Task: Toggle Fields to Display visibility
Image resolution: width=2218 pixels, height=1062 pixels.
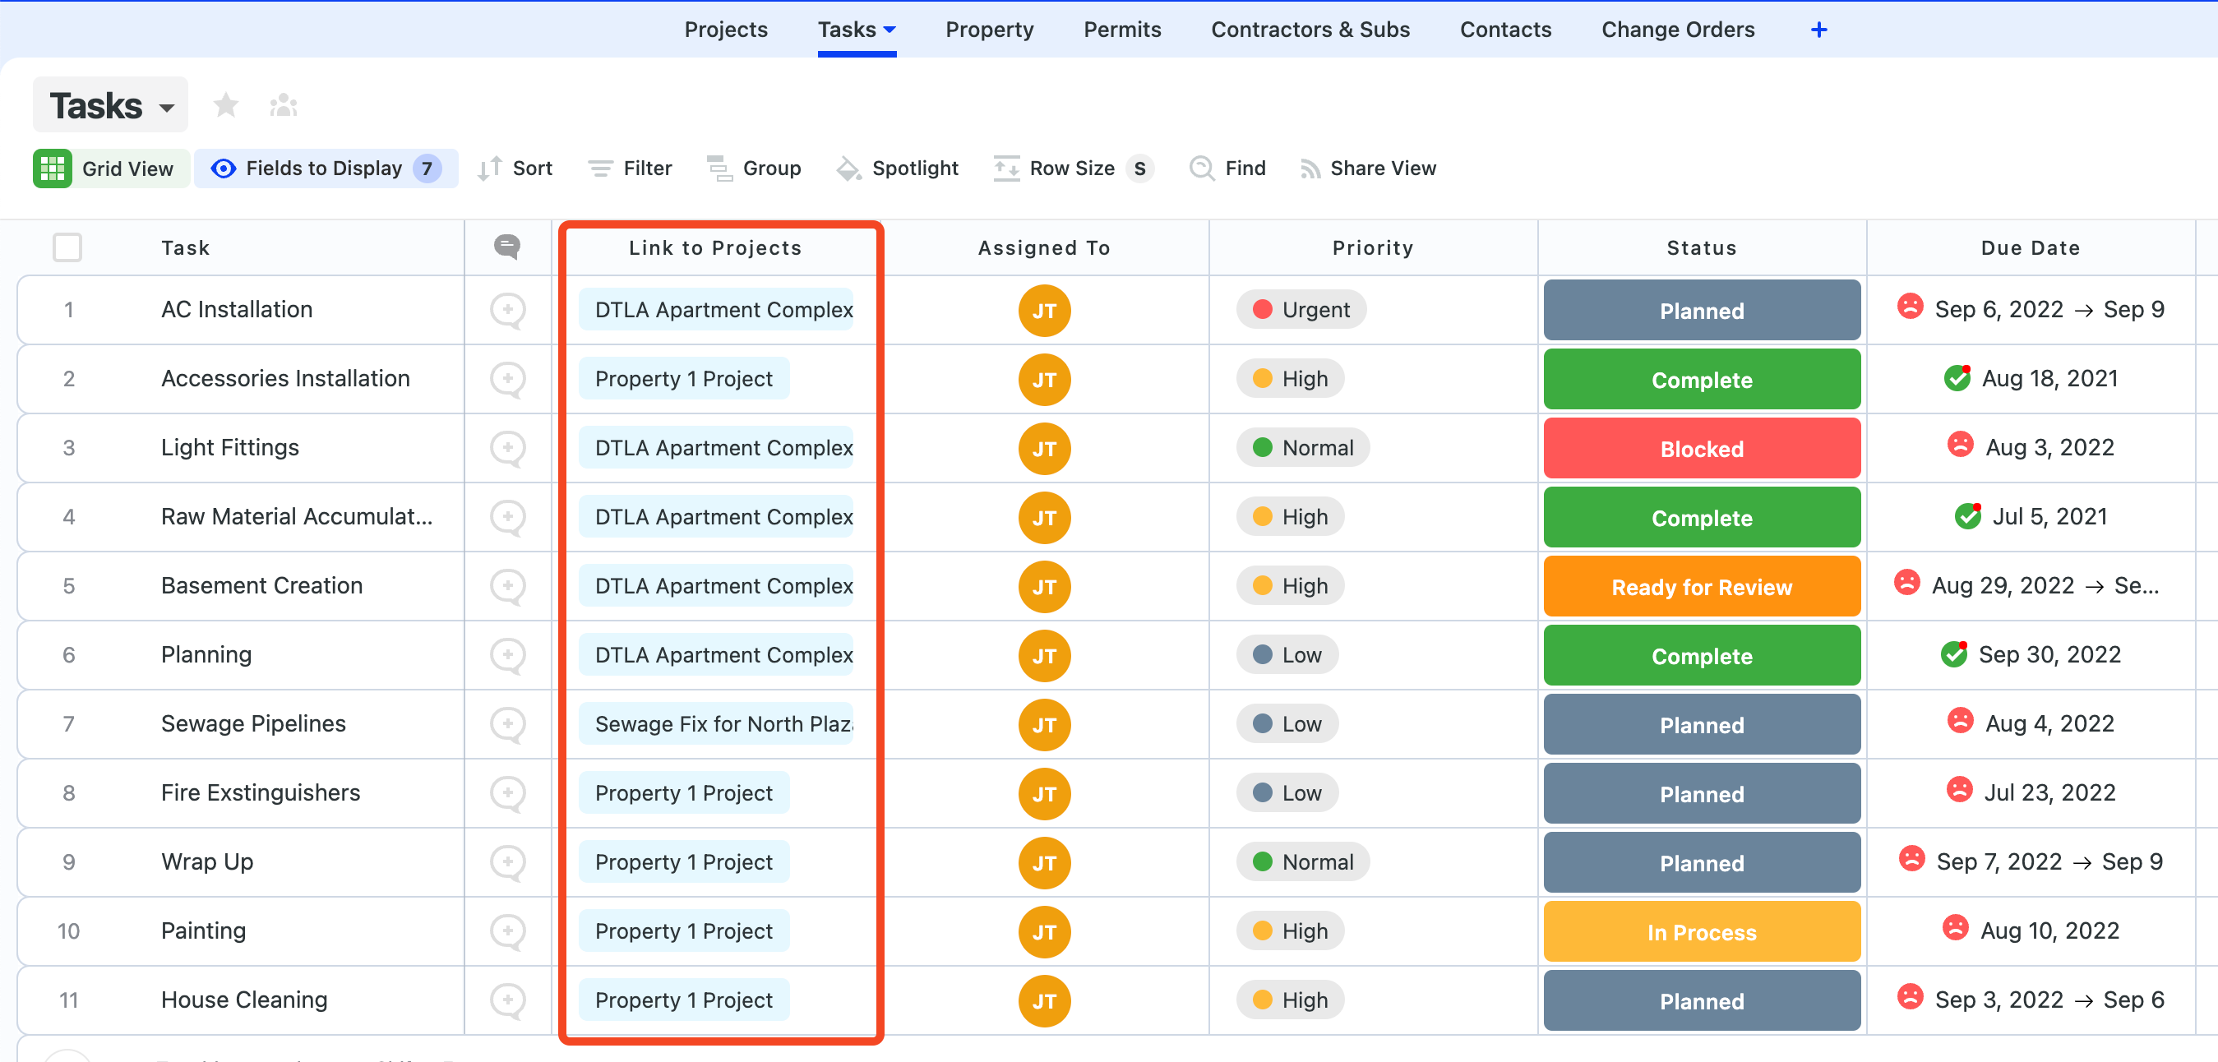Action: click(326, 168)
